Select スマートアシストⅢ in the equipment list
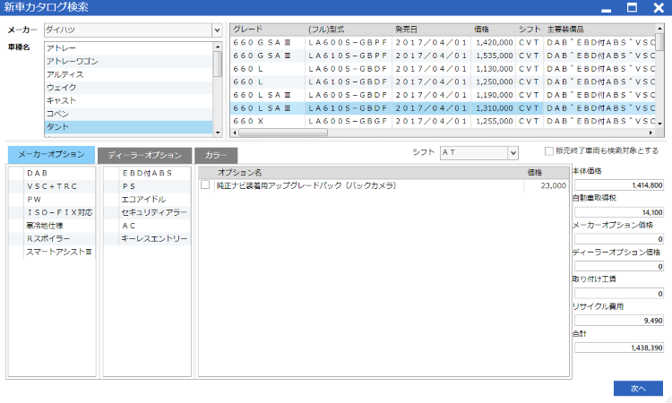This screenshot has height=403, width=672. [52, 252]
